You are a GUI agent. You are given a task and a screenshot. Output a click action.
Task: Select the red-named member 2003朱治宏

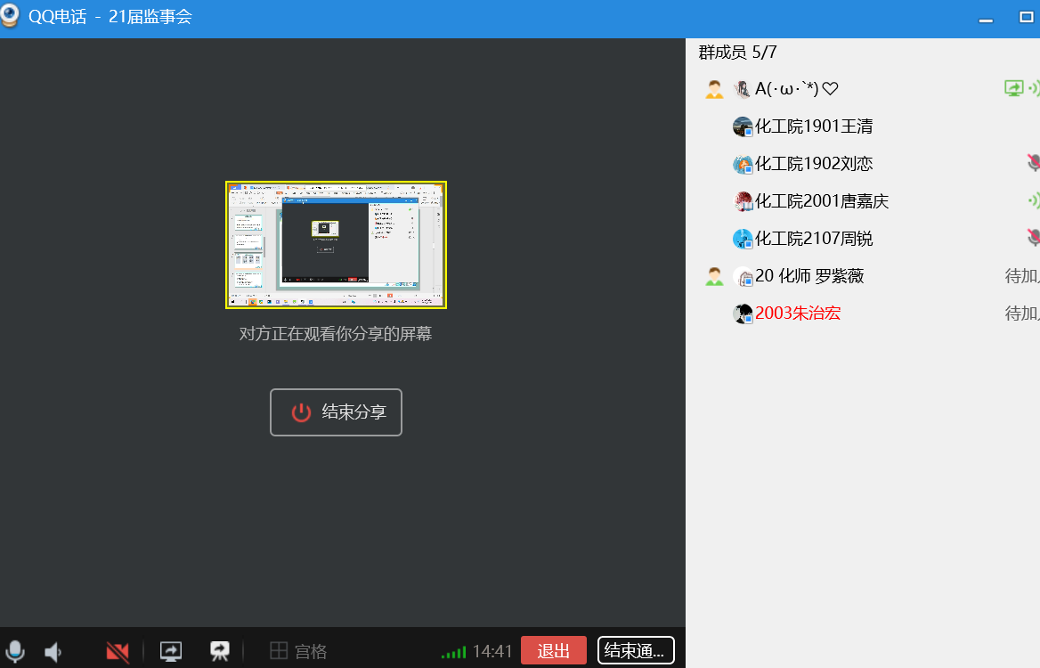click(797, 314)
